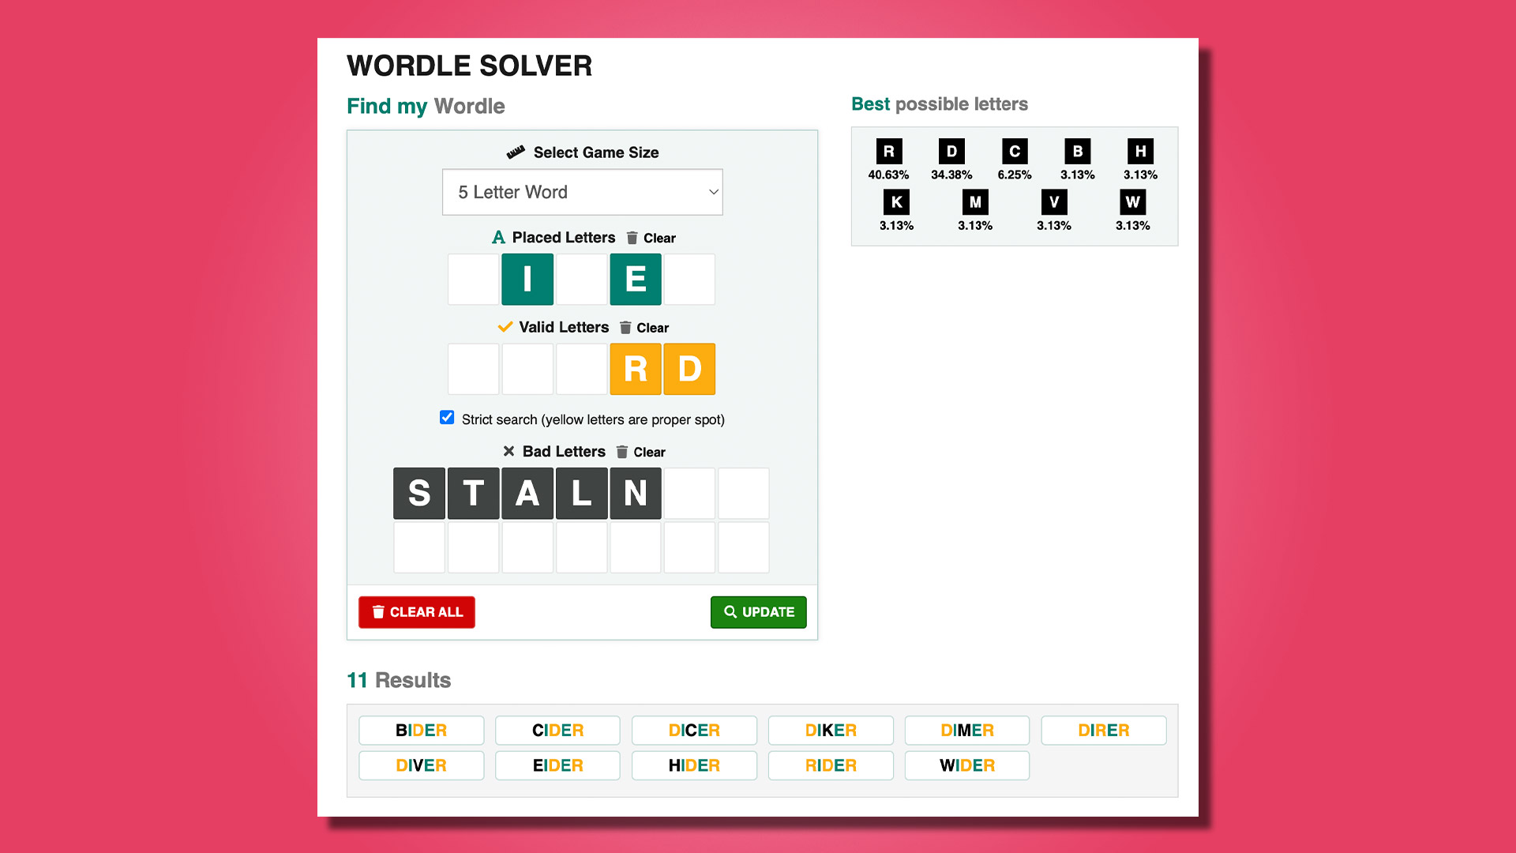Enable strict search yellow letters checkbox
1516x853 pixels.
pos(448,419)
